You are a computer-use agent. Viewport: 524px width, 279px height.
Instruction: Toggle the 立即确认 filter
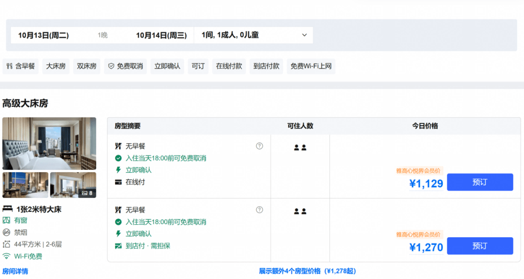click(167, 66)
